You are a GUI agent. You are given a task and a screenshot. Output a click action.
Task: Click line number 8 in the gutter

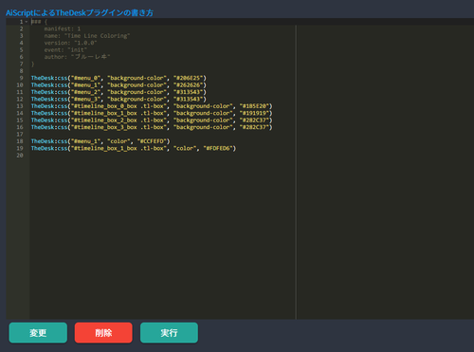click(22, 71)
